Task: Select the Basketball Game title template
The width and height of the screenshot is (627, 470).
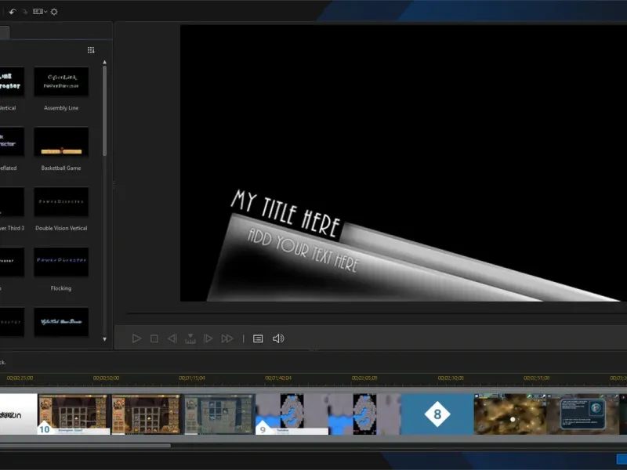Action: pyautogui.click(x=61, y=142)
